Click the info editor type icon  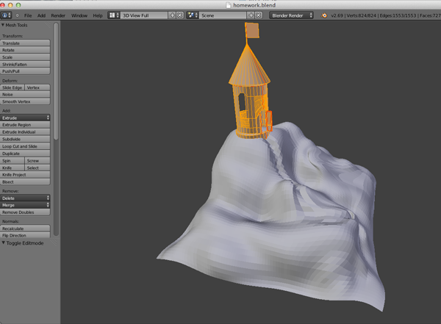tap(6, 15)
